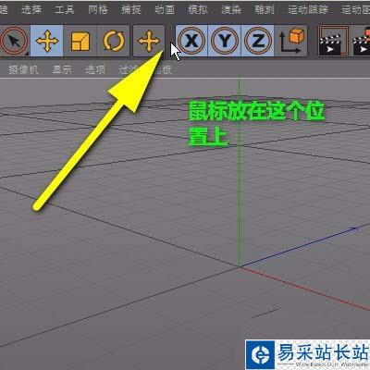Open the 雕刻 menu
Viewport: 370px width, 370px height.
click(265, 10)
